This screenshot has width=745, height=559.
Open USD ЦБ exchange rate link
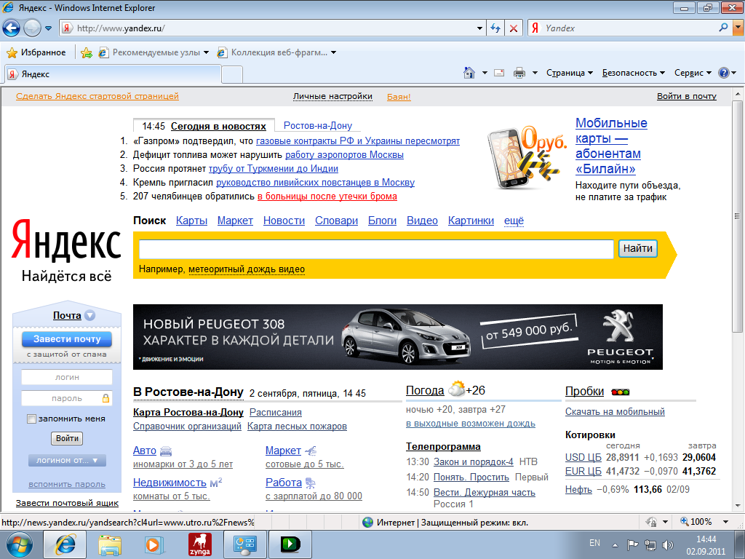[583, 457]
